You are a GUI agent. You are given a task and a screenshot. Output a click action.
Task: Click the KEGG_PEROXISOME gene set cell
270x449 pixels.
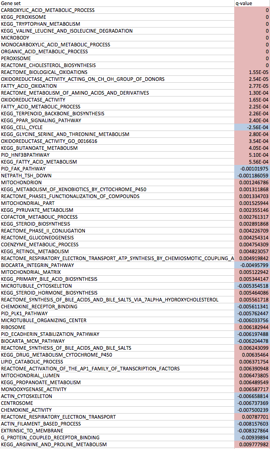click(x=117, y=17)
